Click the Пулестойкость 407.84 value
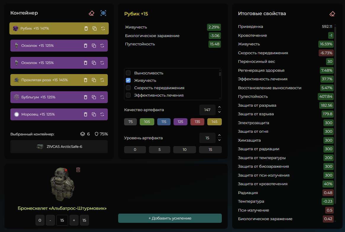The height and width of the screenshot is (232, 345). click(326, 96)
